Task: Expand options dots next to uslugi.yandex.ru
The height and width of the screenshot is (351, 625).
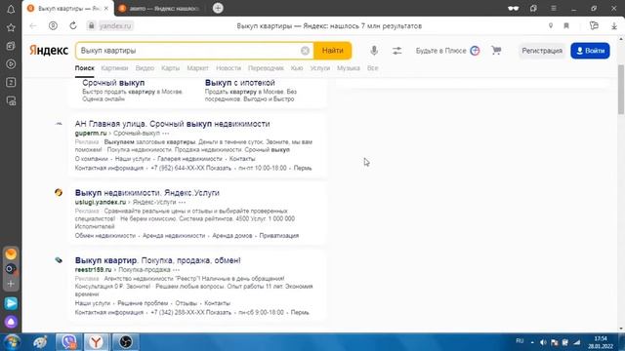Action: (182, 202)
